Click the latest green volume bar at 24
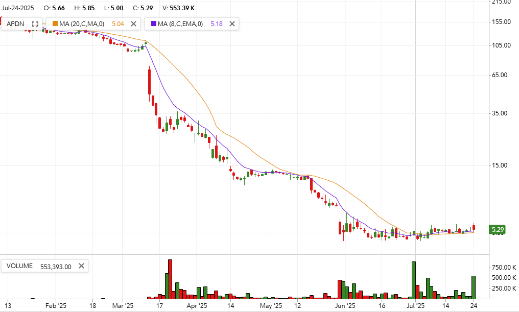 [x=474, y=287]
